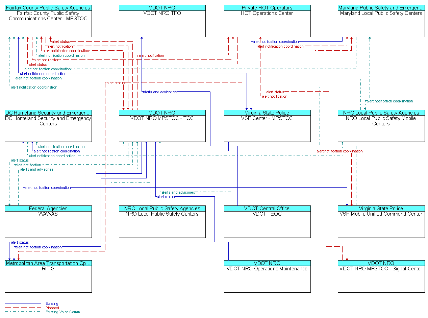The width and height of the screenshot is (428, 318).
Task: Open the Maryland Local Public Safety Centers node
Action: point(381,21)
